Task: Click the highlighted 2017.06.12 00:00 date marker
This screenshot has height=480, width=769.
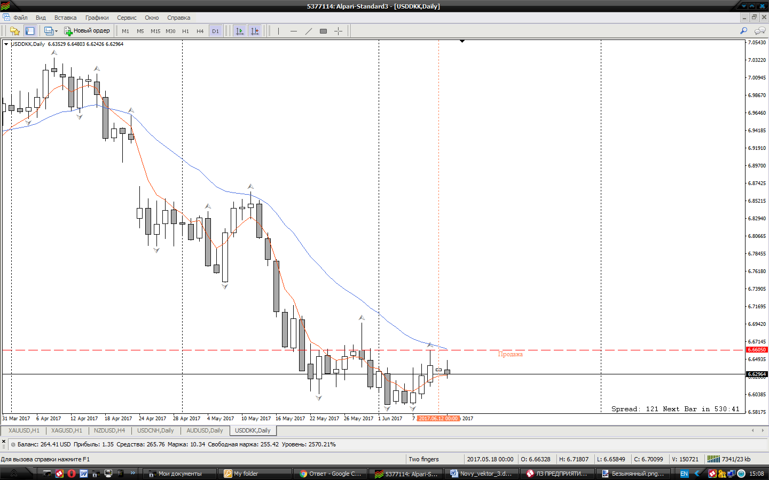Action: 438,419
